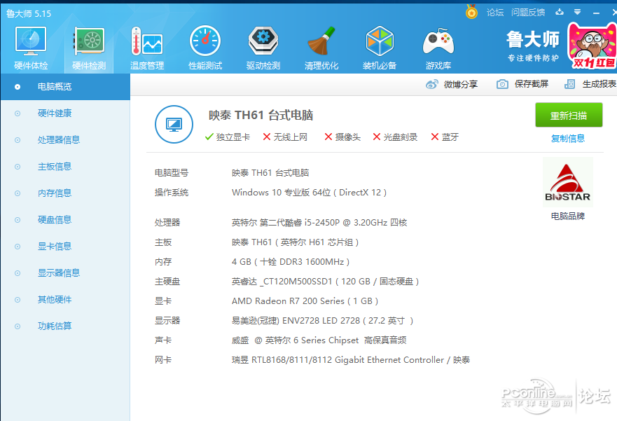
Task: Open the 问题反馈 feedback link
Action: click(528, 13)
